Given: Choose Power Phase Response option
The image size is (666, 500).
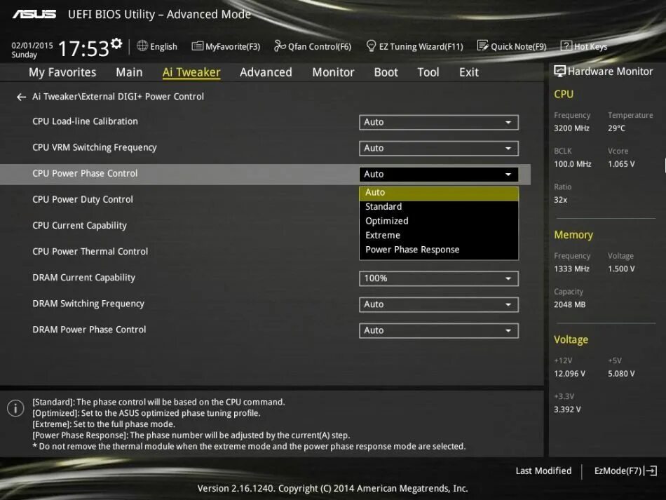Looking at the screenshot, I should point(439,250).
